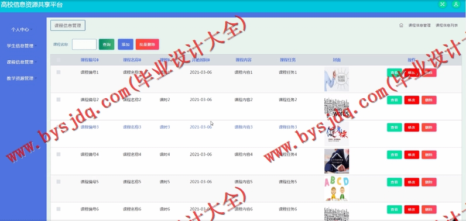Screen dimensions: 466x221
Task: Open cover thumbnail of 课程编号4 row
Action: point(337,161)
